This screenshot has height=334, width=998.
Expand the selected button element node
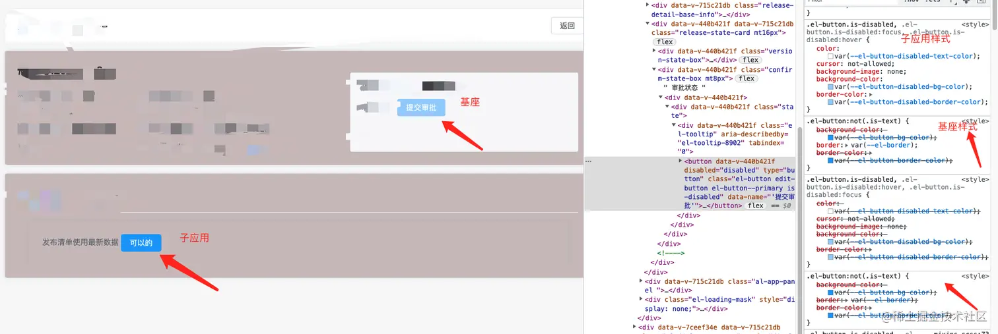click(x=681, y=160)
